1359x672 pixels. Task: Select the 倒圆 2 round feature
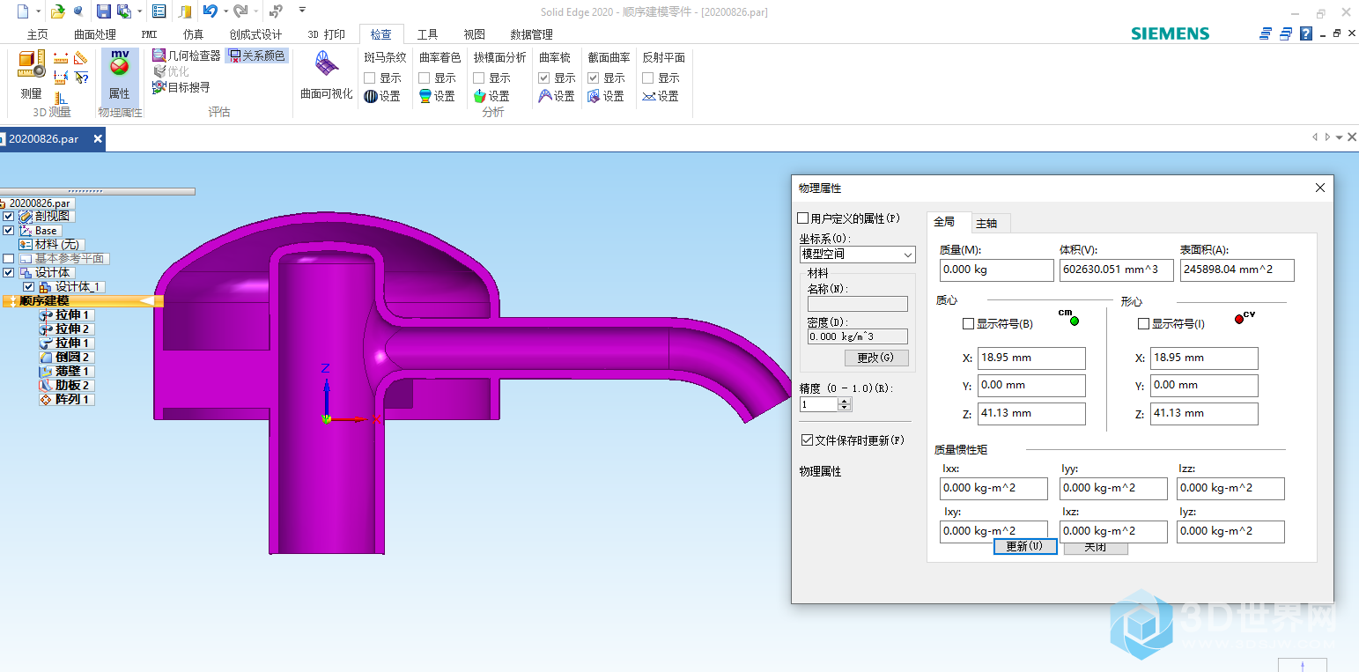(67, 358)
